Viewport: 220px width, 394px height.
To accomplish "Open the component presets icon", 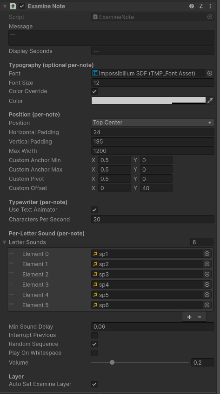I will (x=201, y=6).
